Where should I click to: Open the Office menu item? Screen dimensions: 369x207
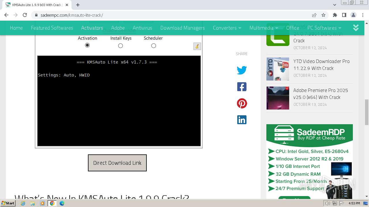[x=293, y=28]
